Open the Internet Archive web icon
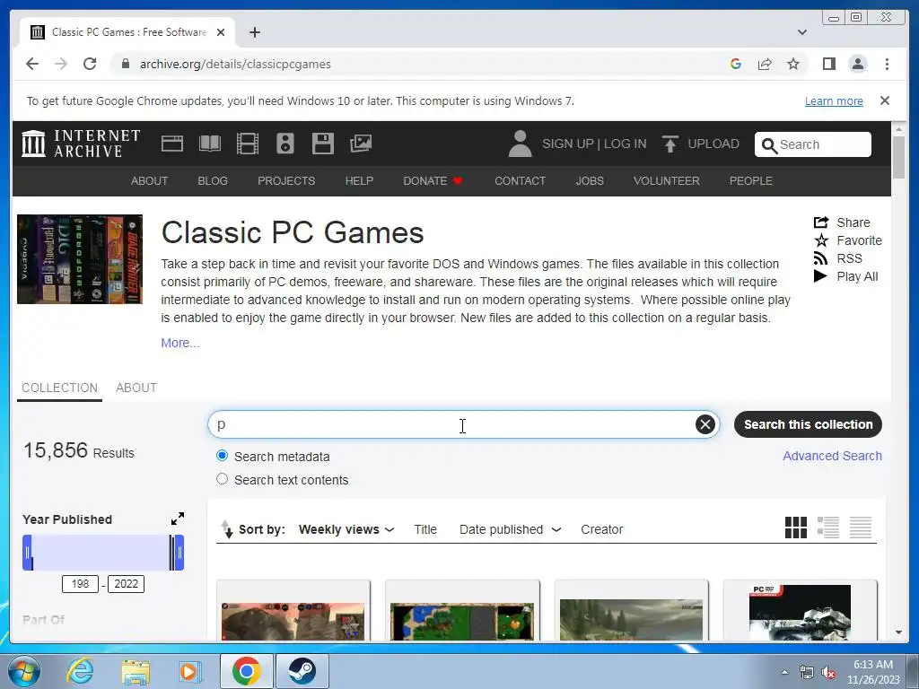 tap(171, 144)
